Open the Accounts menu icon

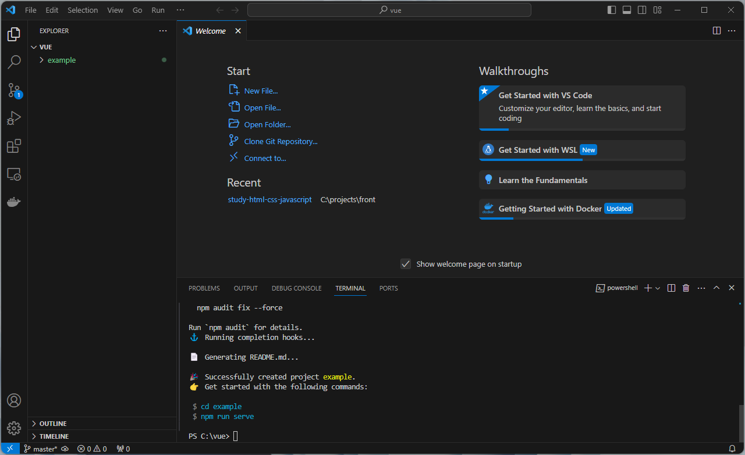point(14,401)
